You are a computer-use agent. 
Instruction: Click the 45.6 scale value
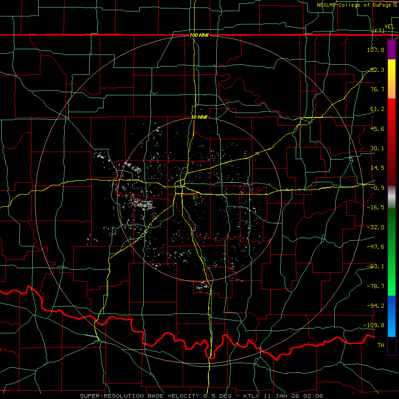(x=377, y=129)
